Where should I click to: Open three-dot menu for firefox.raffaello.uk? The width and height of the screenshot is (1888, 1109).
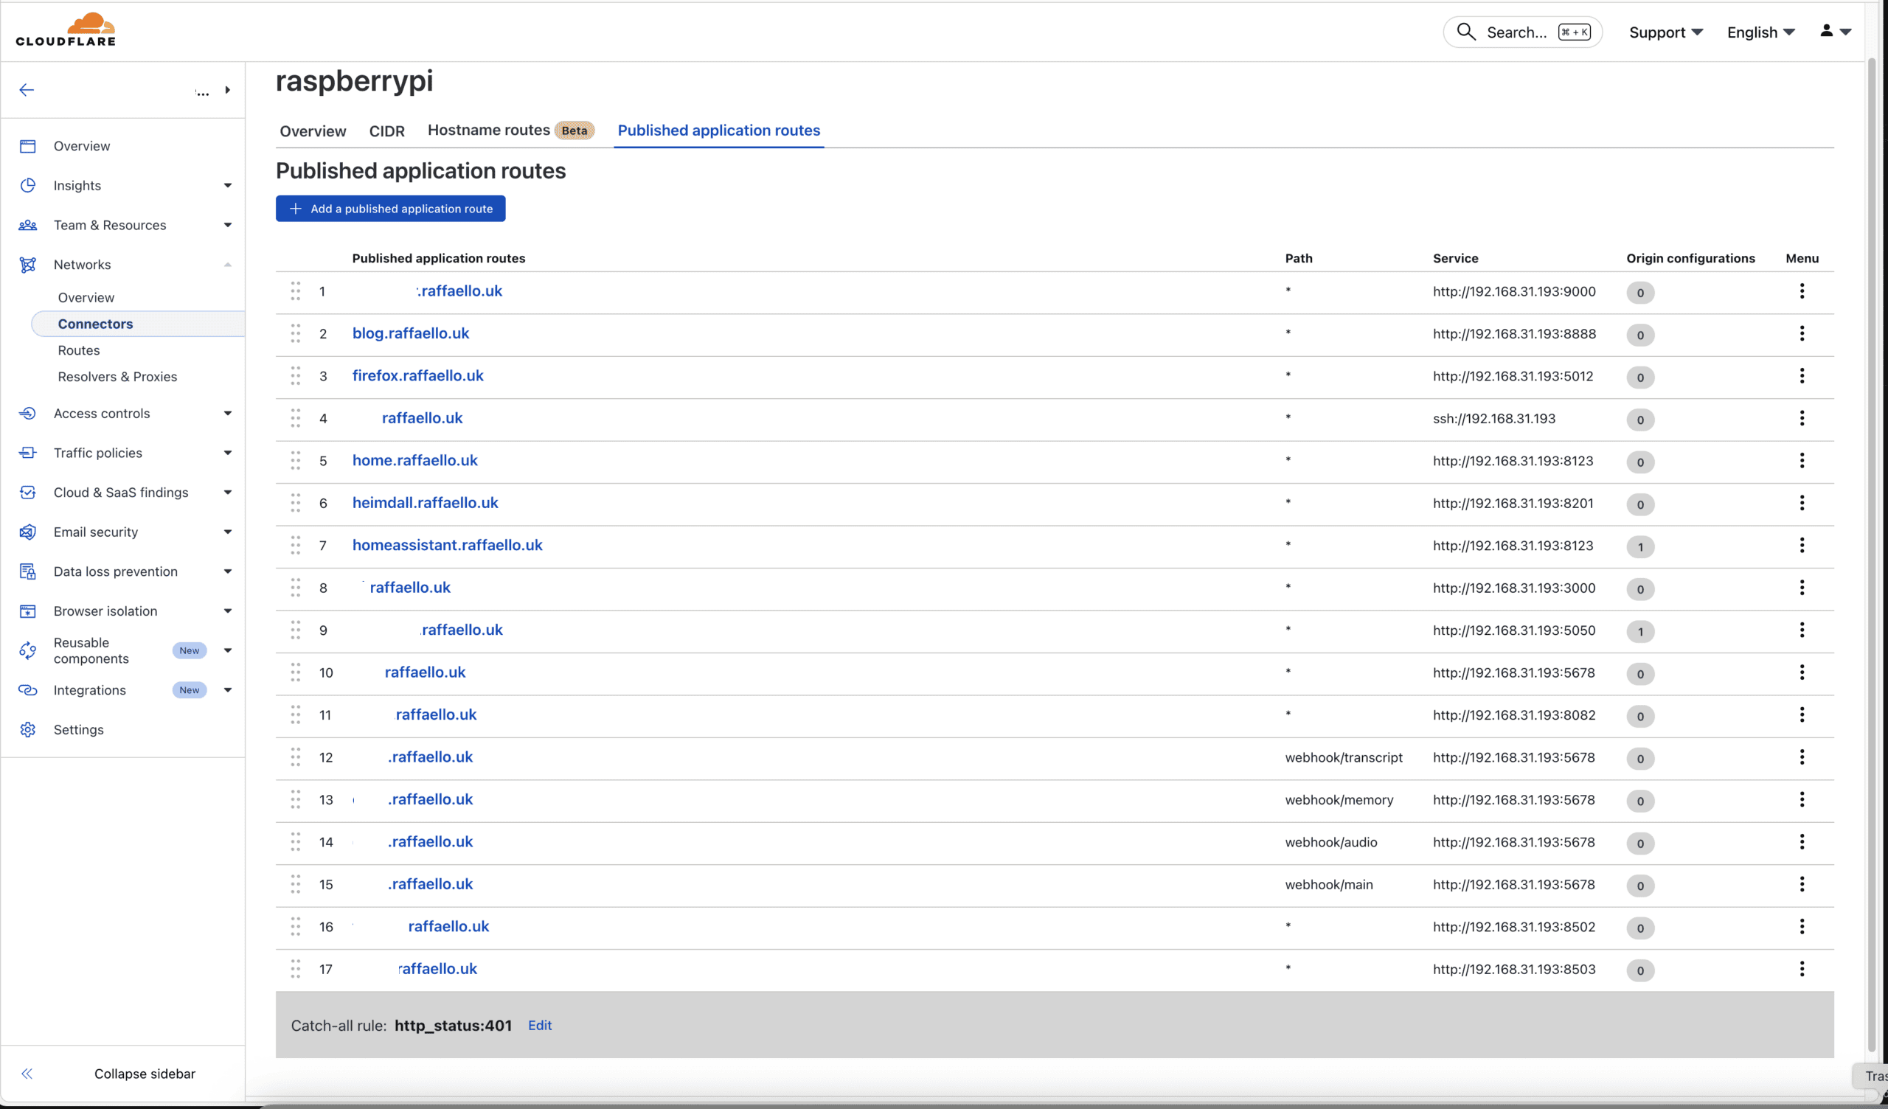click(x=1802, y=376)
